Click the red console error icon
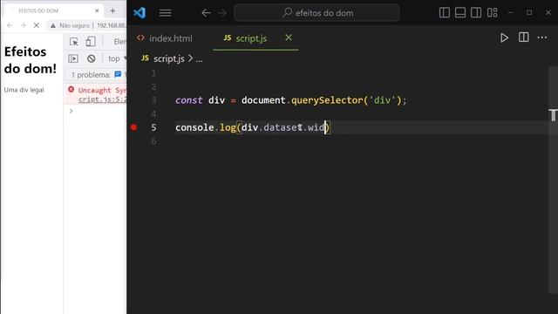Viewport: 558px width, 314px height. (x=71, y=89)
